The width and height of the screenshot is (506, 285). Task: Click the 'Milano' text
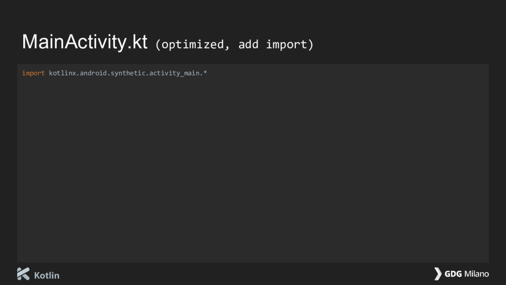[x=476, y=274]
